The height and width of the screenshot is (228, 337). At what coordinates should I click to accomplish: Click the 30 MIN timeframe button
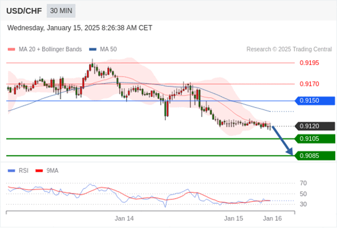tap(61, 11)
